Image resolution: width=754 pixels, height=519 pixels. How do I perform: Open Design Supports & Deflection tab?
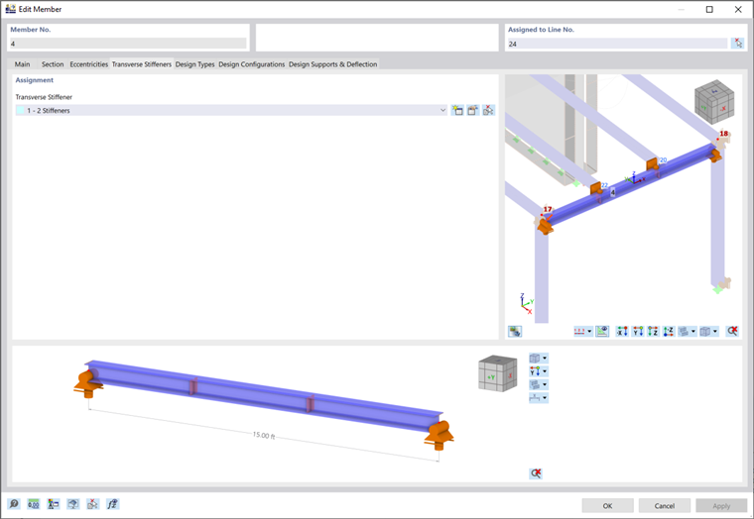pos(332,63)
